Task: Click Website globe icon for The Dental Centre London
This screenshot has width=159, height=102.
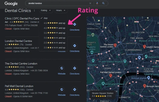Action: click(62, 68)
